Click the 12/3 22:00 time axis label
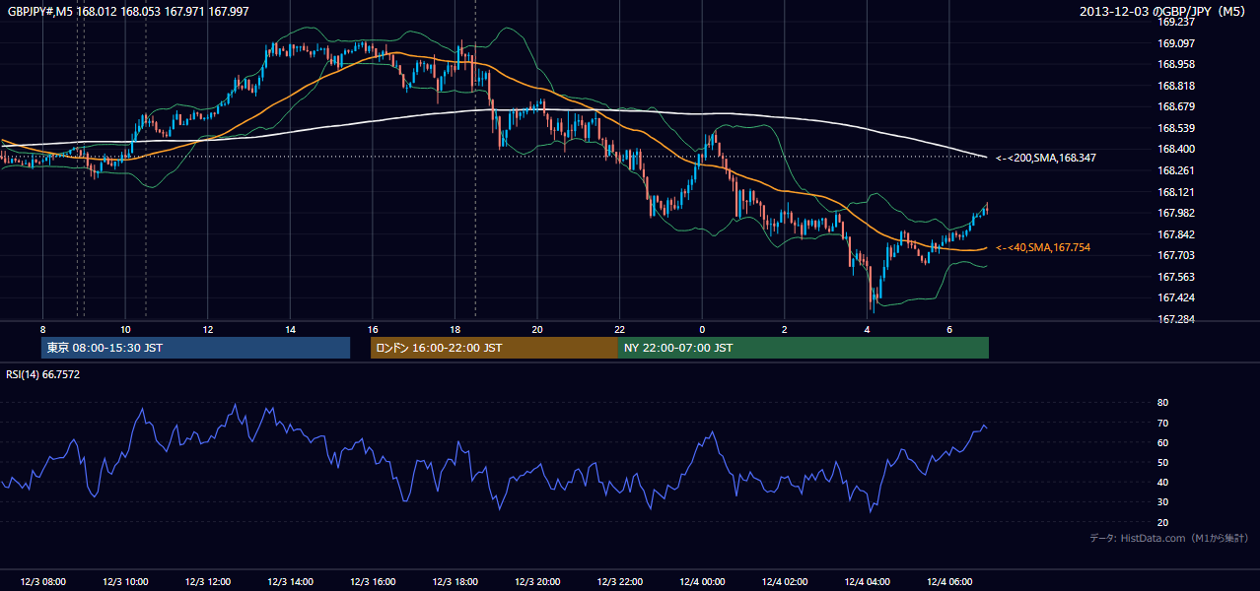1260x591 pixels. pyautogui.click(x=620, y=582)
